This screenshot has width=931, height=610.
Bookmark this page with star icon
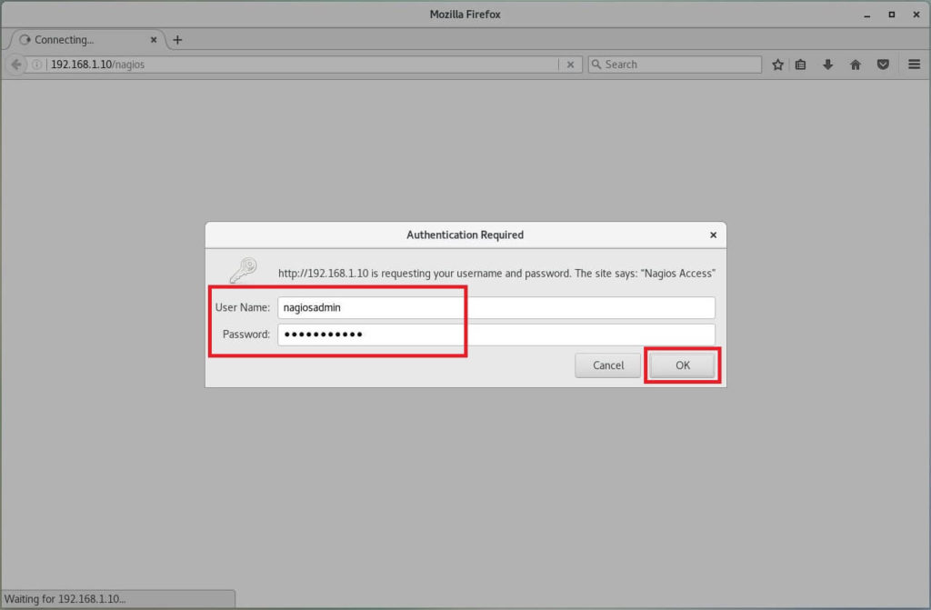pyautogui.click(x=777, y=65)
